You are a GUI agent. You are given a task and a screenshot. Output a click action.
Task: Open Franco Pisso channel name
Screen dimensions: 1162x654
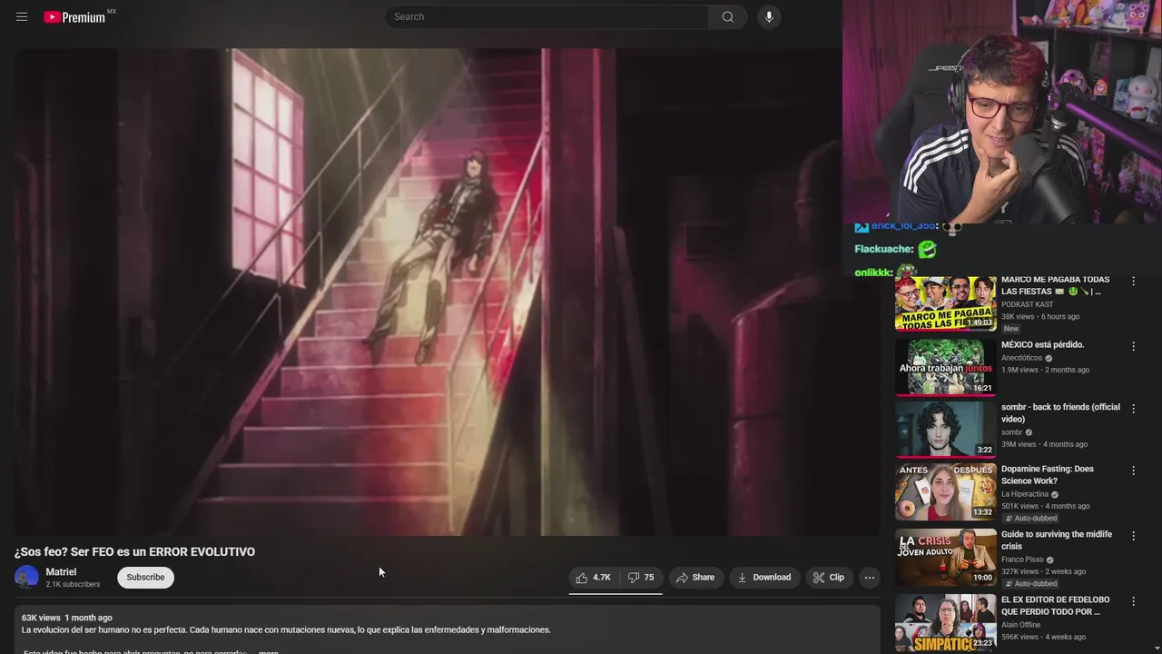coord(1022,560)
